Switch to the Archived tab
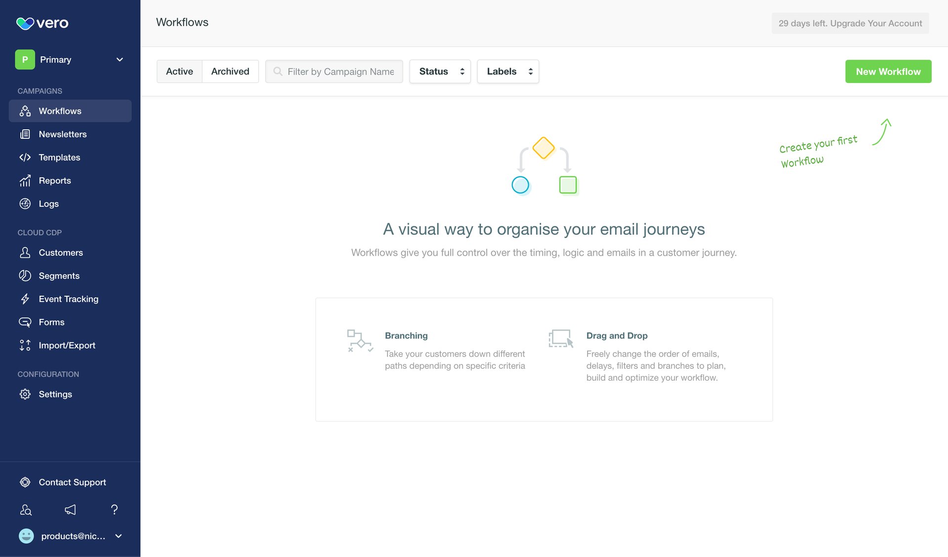Viewport: 948px width, 557px height. coord(230,71)
